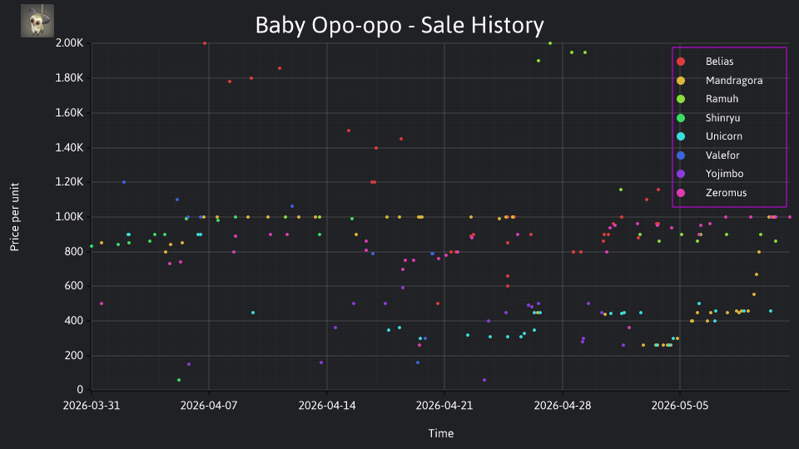799x449 pixels.
Task: Click the Baby Opo-opo item icon
Action: coord(37,21)
